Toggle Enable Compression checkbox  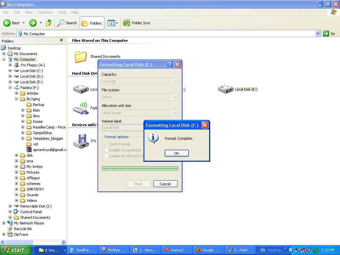click(x=106, y=150)
